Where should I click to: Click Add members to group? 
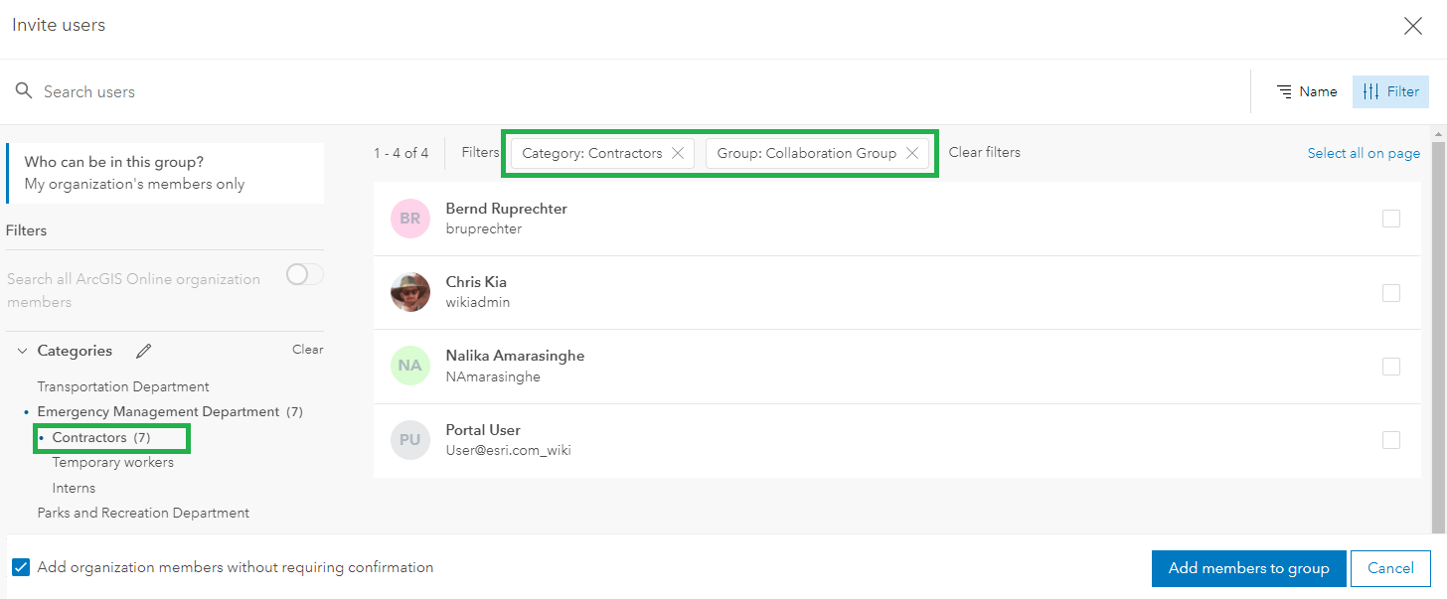click(1248, 568)
